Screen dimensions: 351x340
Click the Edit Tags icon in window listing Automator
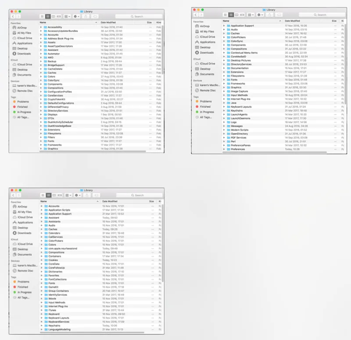pos(96,16)
